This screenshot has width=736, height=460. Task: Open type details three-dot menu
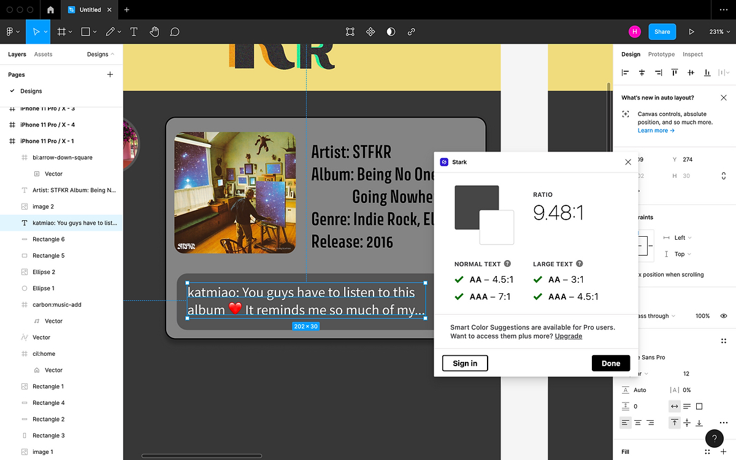point(724,422)
